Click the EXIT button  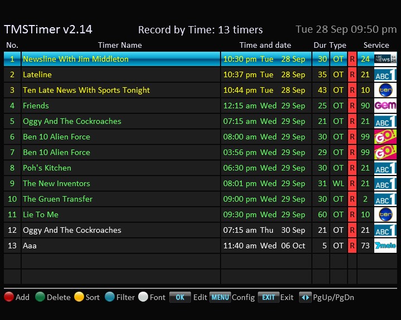[x=268, y=297]
